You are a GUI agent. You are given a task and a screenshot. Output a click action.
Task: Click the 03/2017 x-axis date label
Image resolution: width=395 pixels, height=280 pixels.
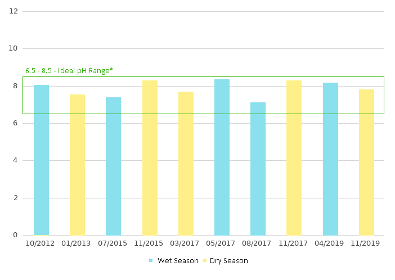point(186,243)
